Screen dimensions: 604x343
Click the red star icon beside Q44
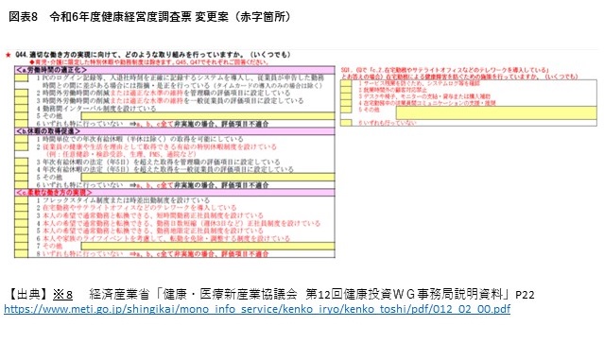[8, 55]
